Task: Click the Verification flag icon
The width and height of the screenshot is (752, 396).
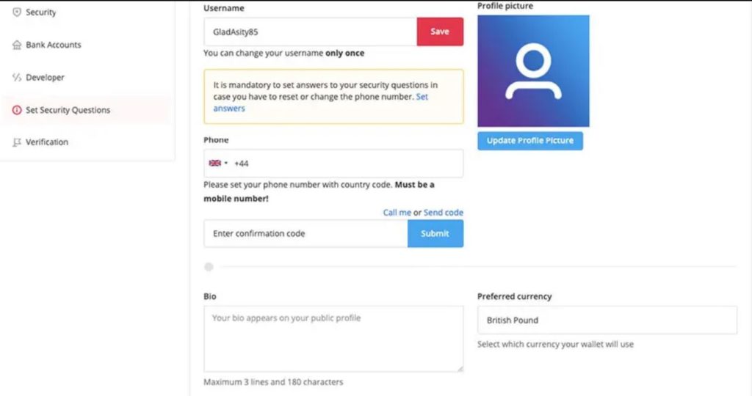Action: (17, 142)
